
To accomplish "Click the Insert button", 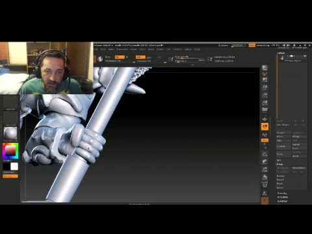I will 299,148.
